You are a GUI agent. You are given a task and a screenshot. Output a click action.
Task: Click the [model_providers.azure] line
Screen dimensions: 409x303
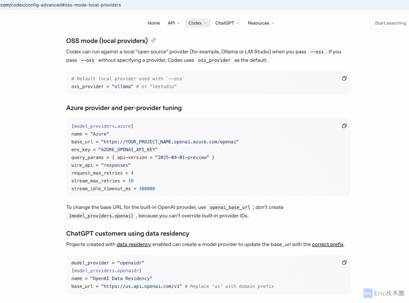click(102, 126)
